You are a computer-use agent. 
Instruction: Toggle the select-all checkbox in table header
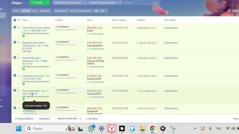[x=15, y=20]
